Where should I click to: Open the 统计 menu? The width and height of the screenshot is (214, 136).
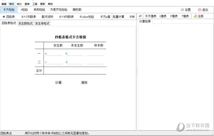[19, 4]
